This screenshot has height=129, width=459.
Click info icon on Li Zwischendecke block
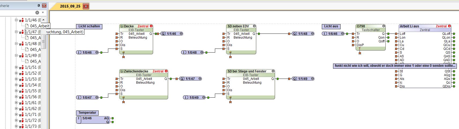(x=166, y=71)
